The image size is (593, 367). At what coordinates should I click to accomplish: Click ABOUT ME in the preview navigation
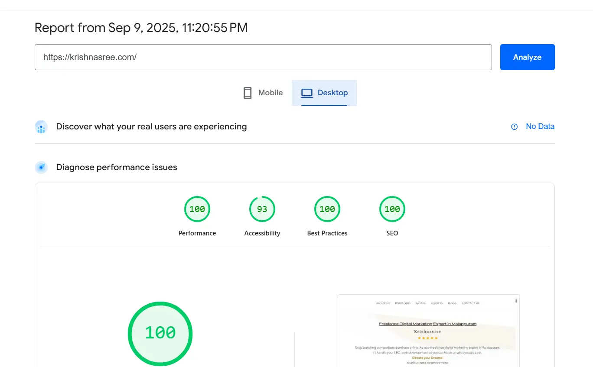click(x=383, y=303)
